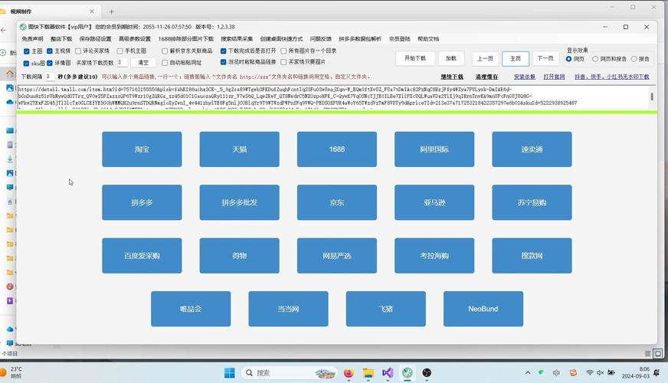Open Visual Studio from the taskbar

tap(388, 373)
